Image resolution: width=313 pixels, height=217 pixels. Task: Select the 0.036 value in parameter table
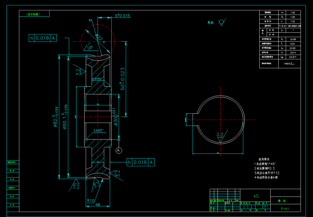(293, 39)
